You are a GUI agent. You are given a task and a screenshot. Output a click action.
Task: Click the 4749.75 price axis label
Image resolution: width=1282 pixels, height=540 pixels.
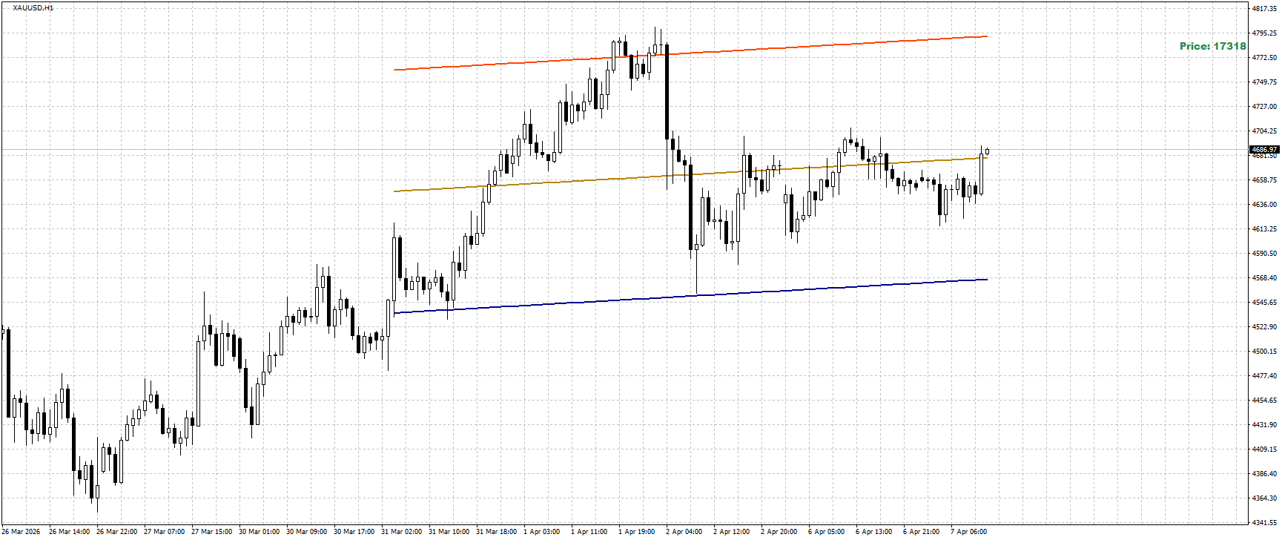pos(1264,82)
